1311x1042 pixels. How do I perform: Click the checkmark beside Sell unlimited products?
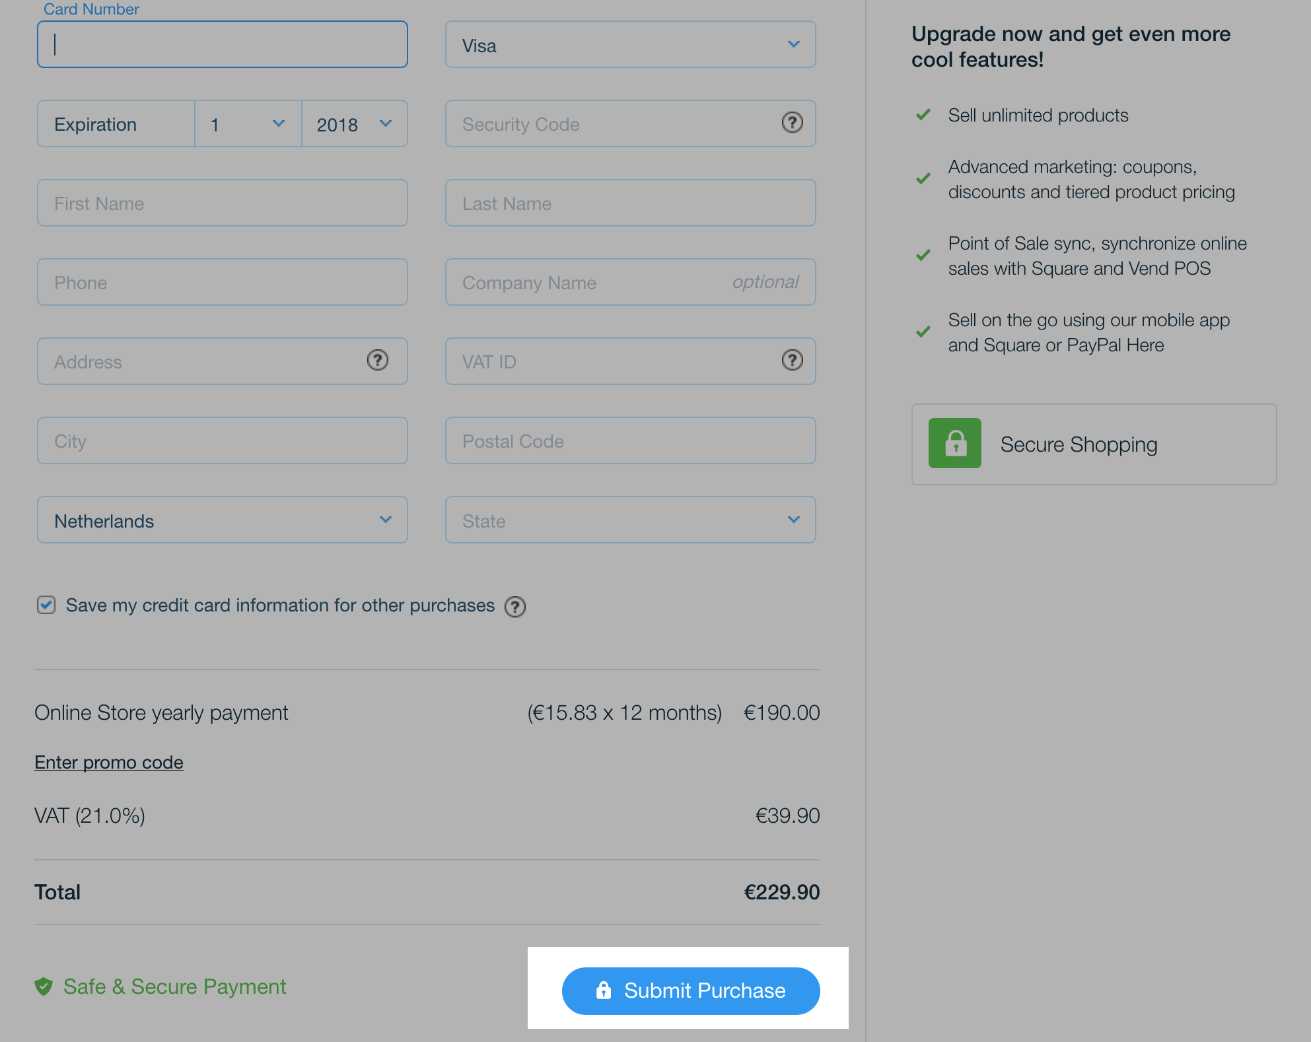point(923,115)
